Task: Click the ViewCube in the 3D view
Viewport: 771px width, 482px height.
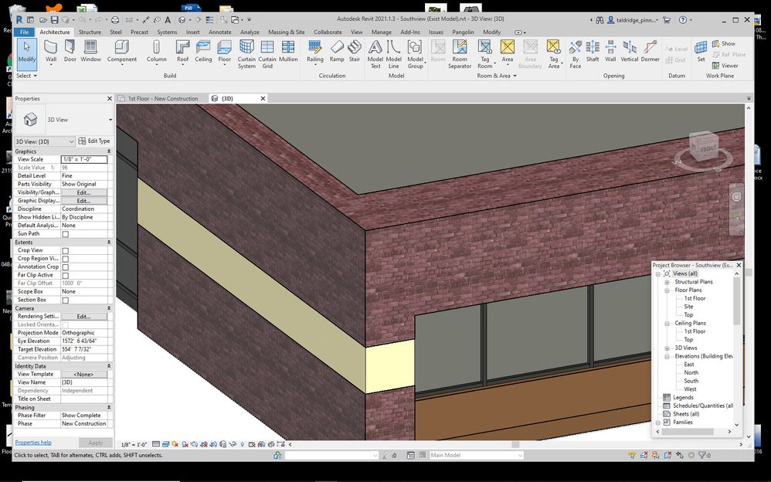Action: pyautogui.click(x=703, y=148)
